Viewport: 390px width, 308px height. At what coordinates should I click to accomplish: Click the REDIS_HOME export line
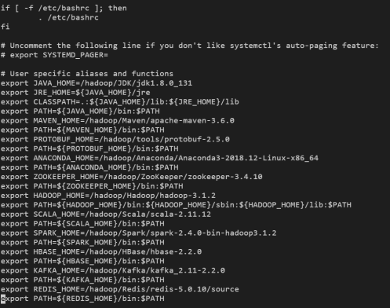click(x=120, y=289)
